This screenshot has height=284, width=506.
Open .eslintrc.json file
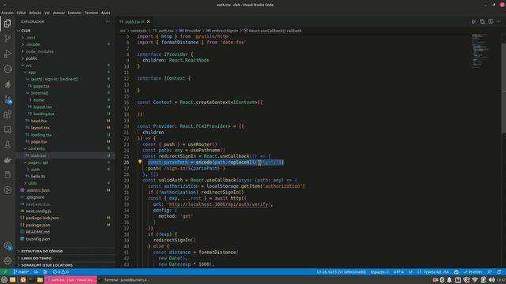pos(38,190)
